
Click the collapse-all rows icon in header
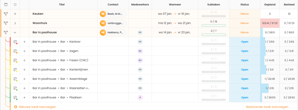click(x=15, y=4)
